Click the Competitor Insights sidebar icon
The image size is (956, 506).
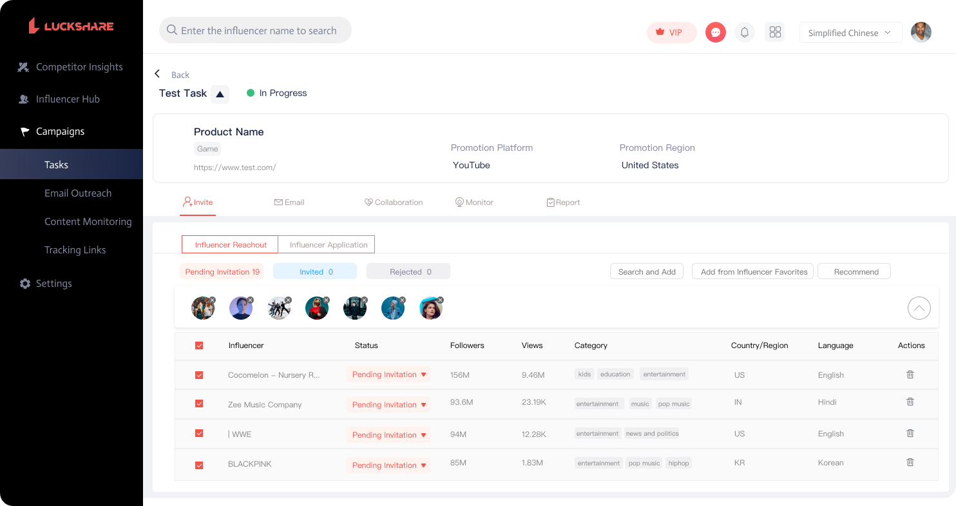coord(24,67)
